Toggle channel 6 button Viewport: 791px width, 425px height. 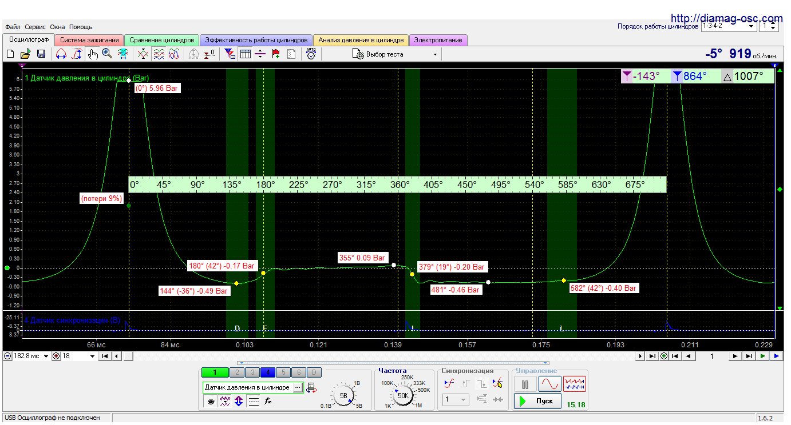(298, 372)
